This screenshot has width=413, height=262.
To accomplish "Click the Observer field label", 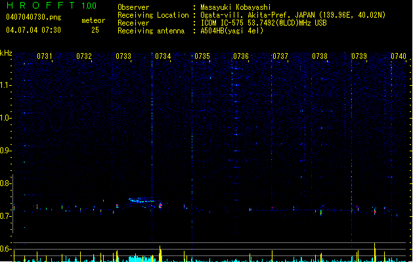I will coord(133,7).
